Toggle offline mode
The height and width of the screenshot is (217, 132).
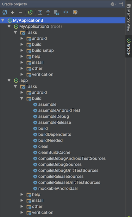[x=66, y=12]
